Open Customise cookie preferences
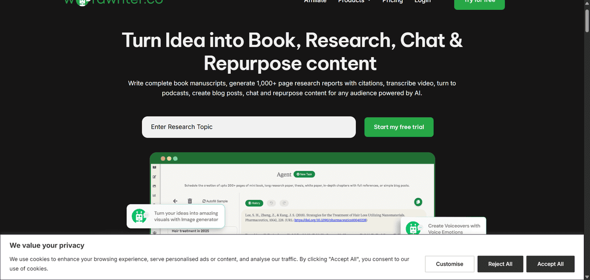 [x=449, y=264]
